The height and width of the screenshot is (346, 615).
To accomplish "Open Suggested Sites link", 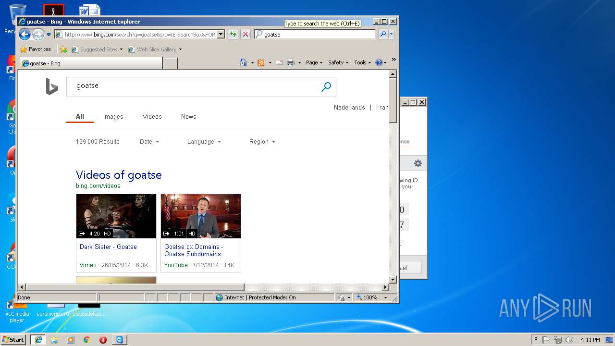I will tap(97, 49).
